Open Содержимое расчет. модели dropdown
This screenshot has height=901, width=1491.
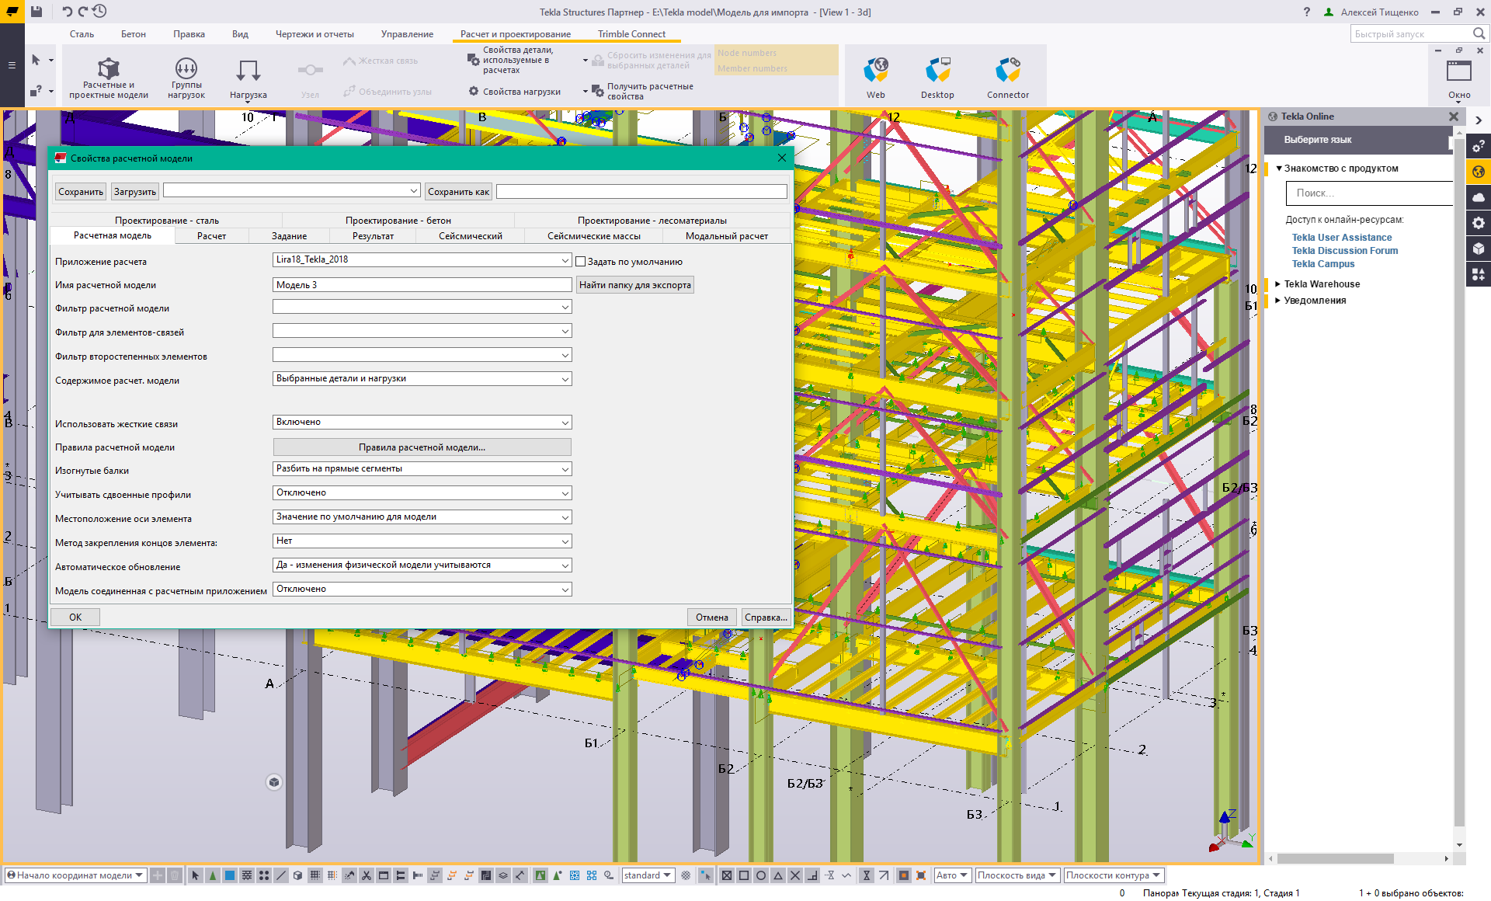pyautogui.click(x=422, y=379)
